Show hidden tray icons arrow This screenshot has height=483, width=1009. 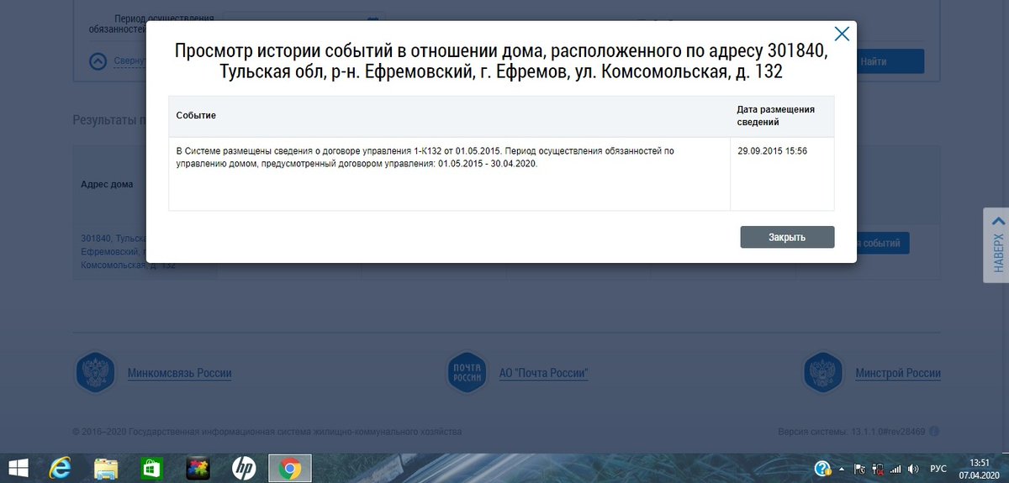click(x=842, y=469)
